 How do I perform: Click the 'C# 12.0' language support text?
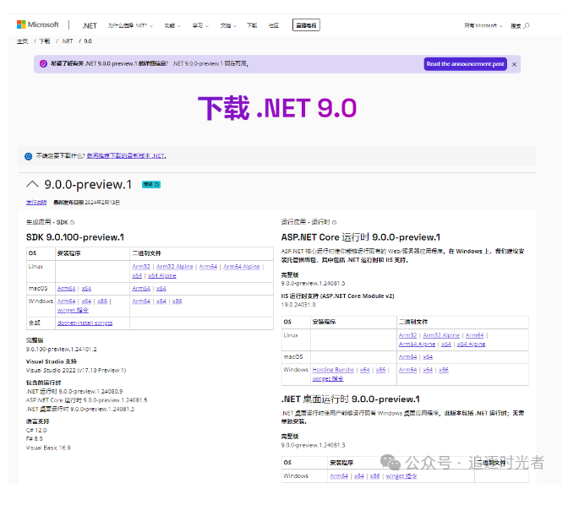(x=36, y=431)
